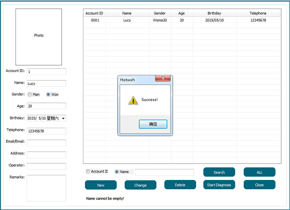Choose Name search radio option
290x210 pixels.
coord(117,172)
